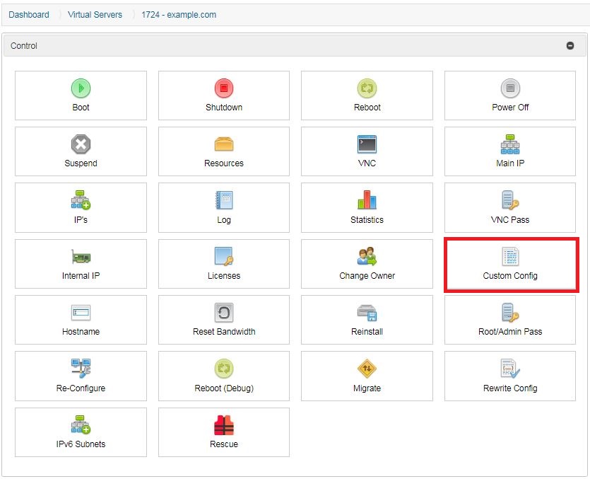Collapse the Control panel
The width and height of the screenshot is (590, 479).
pos(570,46)
